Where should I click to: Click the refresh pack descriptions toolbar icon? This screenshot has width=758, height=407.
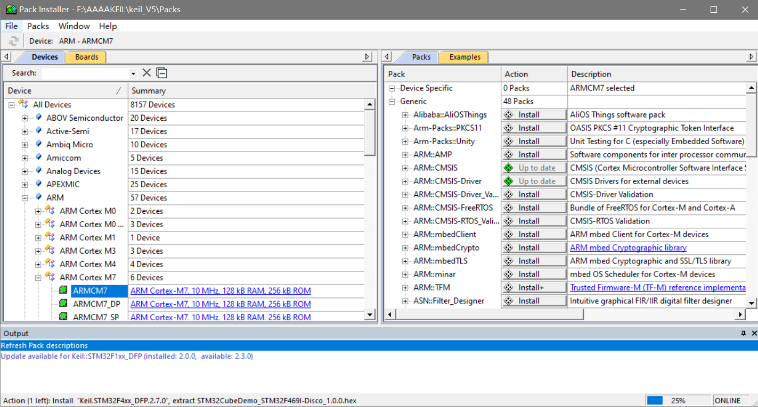point(14,41)
